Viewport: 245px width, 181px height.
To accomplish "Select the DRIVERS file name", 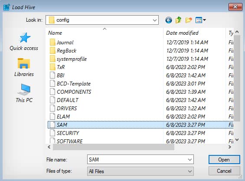I will tap(67, 109).
